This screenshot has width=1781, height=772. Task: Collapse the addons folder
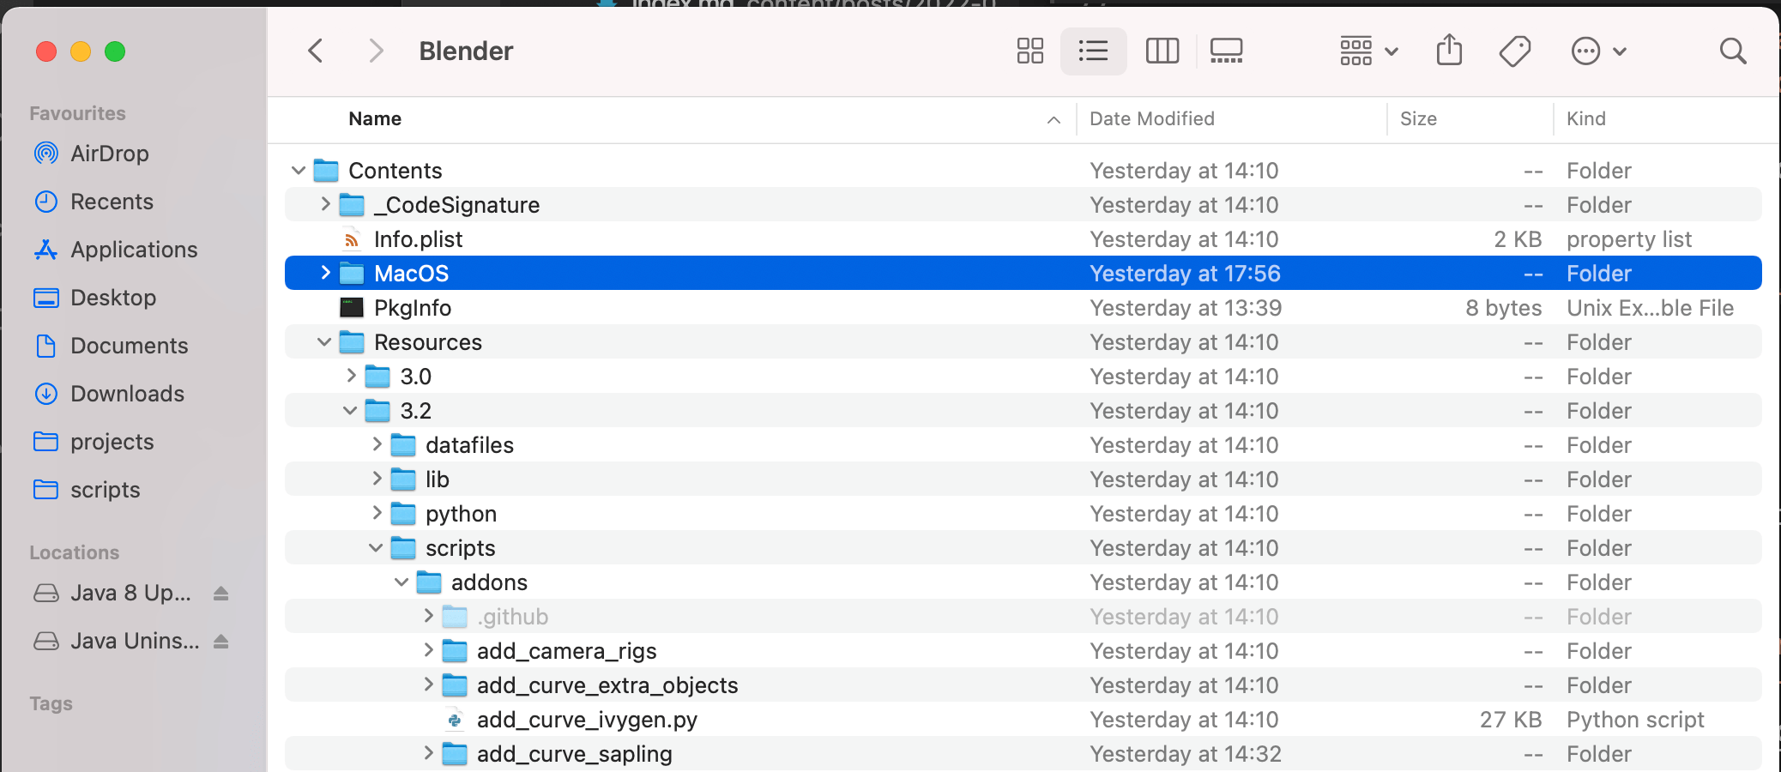401,582
